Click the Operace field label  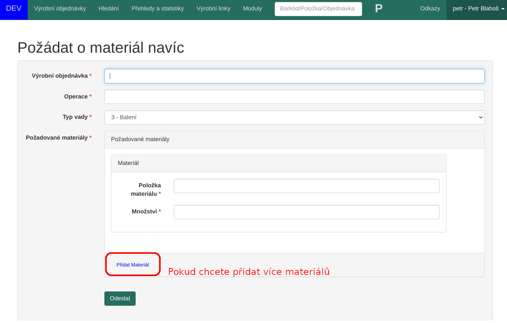(x=78, y=97)
